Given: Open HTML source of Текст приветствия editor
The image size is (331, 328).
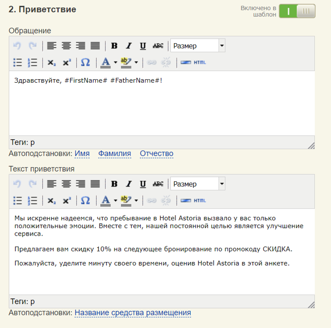Looking at the screenshot, I should coord(200,201).
